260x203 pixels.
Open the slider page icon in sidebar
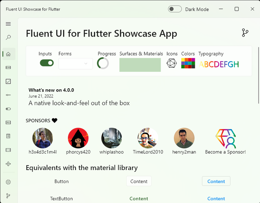coord(8,95)
